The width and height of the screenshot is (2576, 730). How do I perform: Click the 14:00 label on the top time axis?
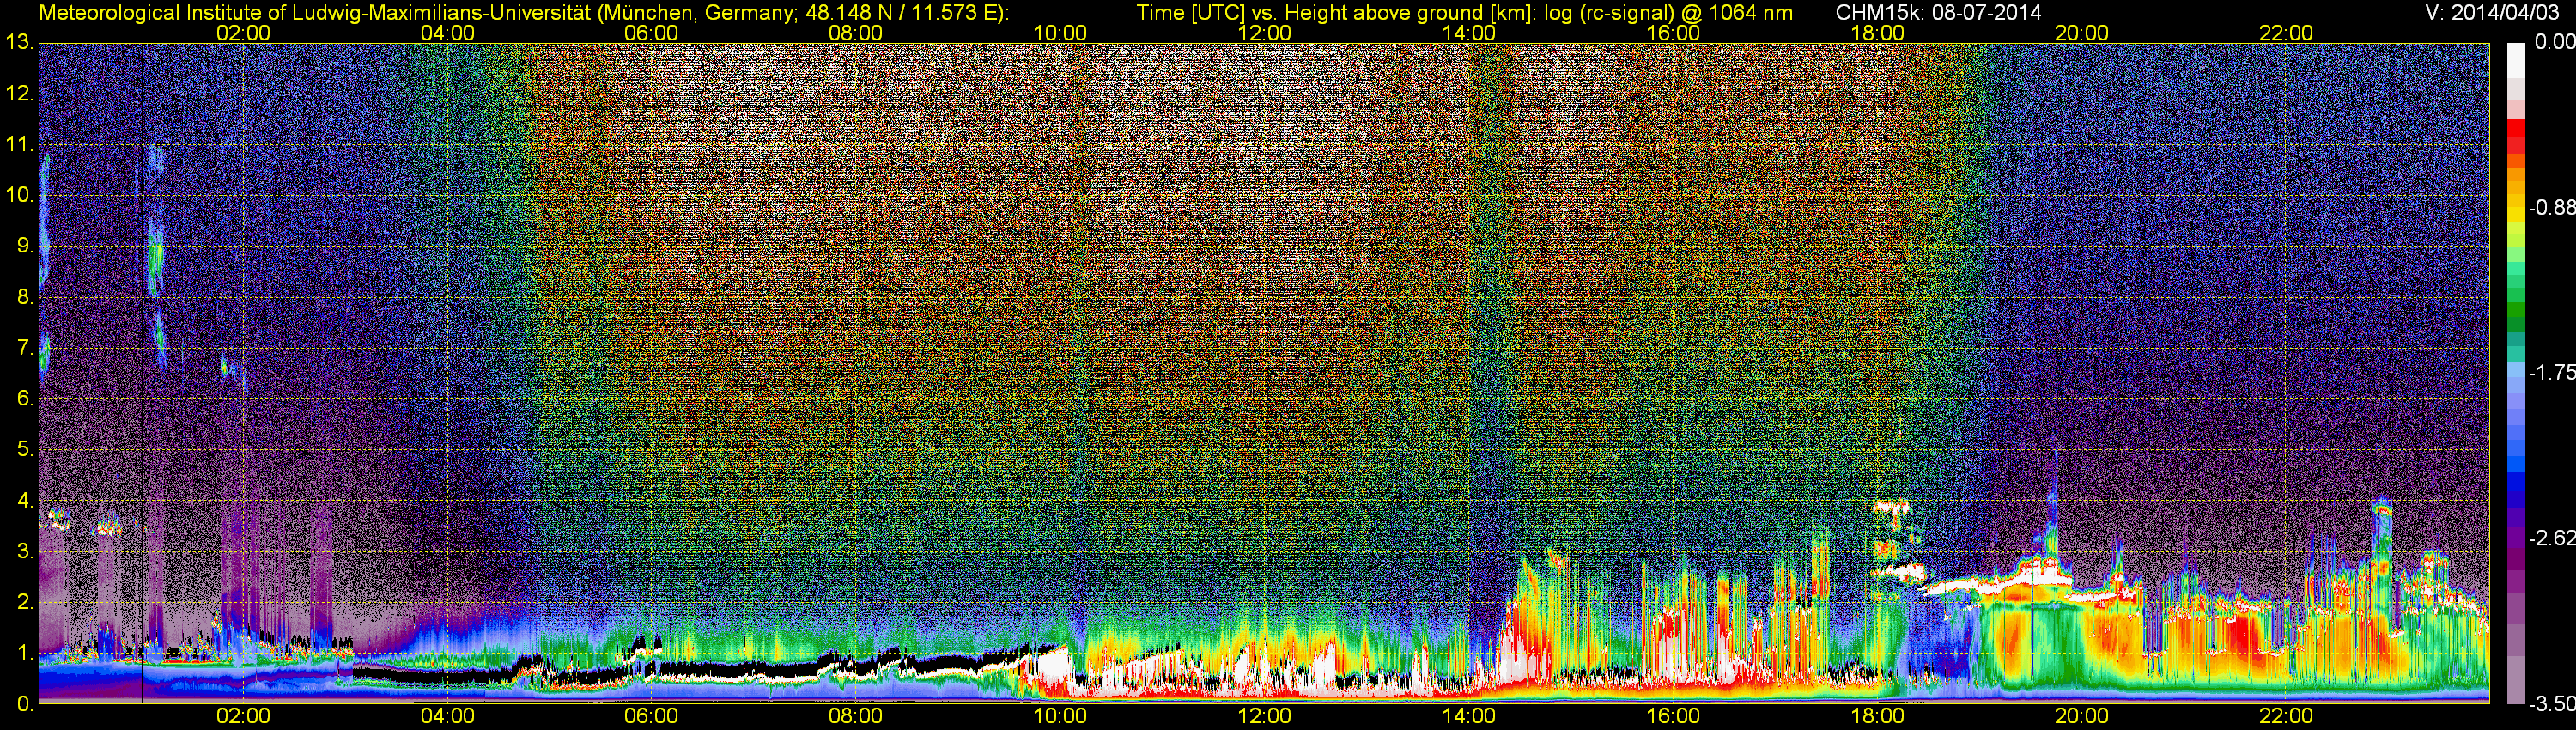coord(1469,33)
